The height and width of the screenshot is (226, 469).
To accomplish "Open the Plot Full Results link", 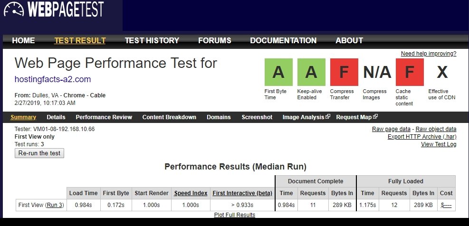I will pyautogui.click(x=235, y=215).
